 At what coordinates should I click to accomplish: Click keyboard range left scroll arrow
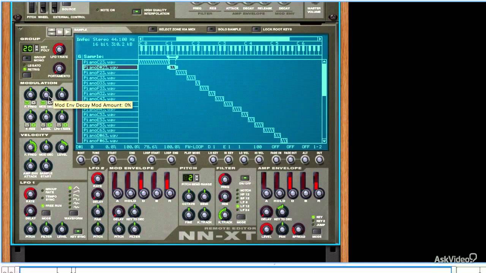(x=140, y=39)
